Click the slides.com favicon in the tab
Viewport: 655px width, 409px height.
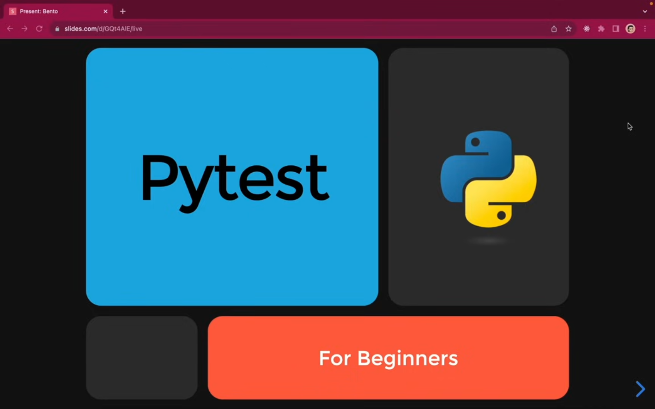(x=12, y=11)
